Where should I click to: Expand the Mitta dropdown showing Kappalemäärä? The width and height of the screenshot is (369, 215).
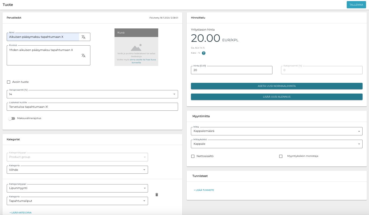tap(276, 131)
